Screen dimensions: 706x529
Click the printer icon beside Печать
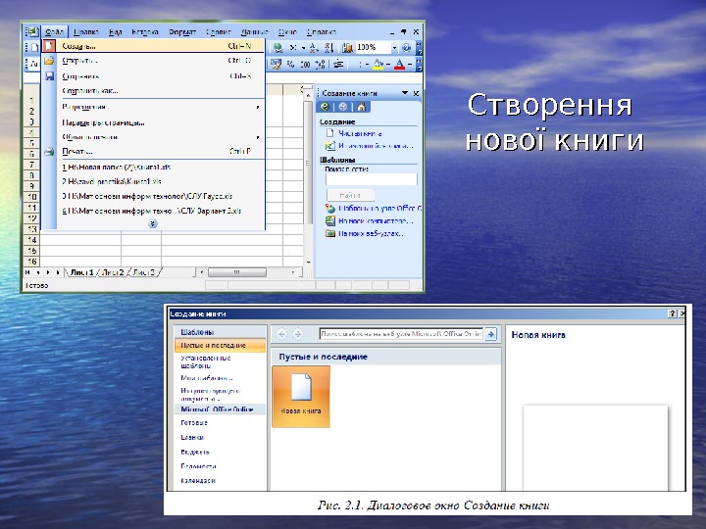(49, 152)
